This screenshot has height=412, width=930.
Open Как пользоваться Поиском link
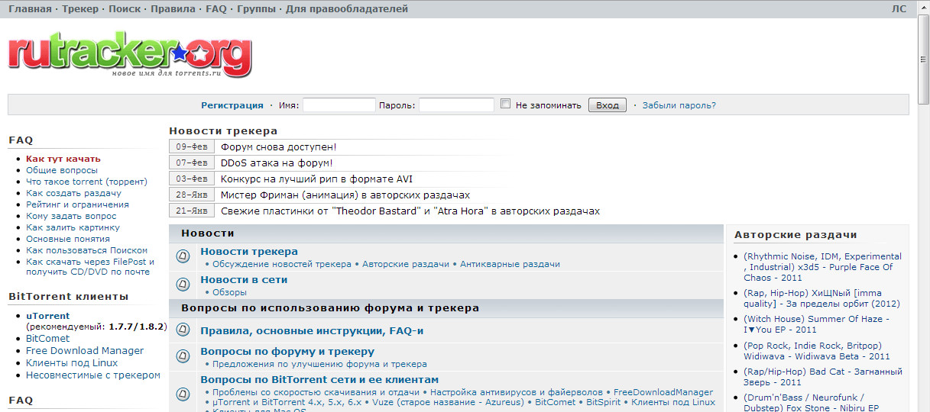86,250
